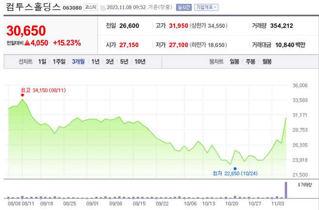Open the 주봉 weekly candle chart
The width and height of the screenshot is (319, 210).
pos(251,61)
